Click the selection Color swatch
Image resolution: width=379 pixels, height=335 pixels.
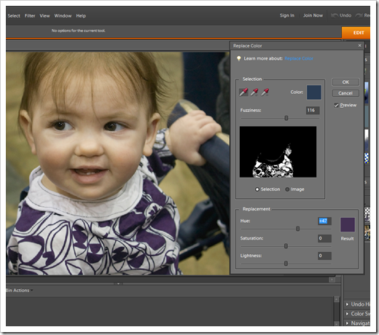pyautogui.click(x=314, y=92)
